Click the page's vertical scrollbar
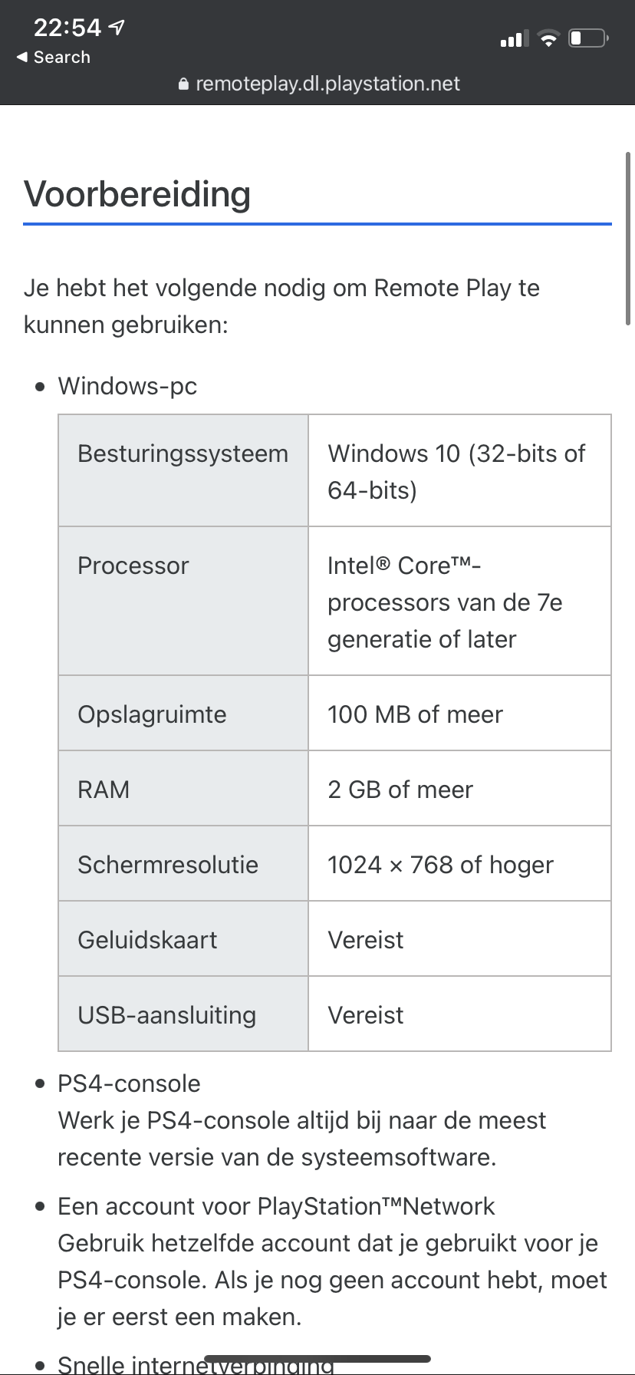 pyautogui.click(x=629, y=238)
